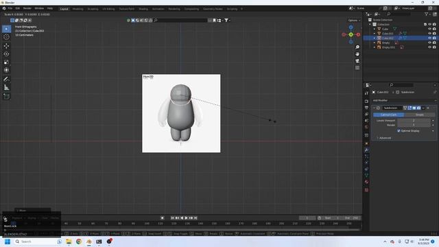Remove the Subdivision modifier
This screenshot has height=247, width=439.
pyautogui.click(x=428, y=108)
